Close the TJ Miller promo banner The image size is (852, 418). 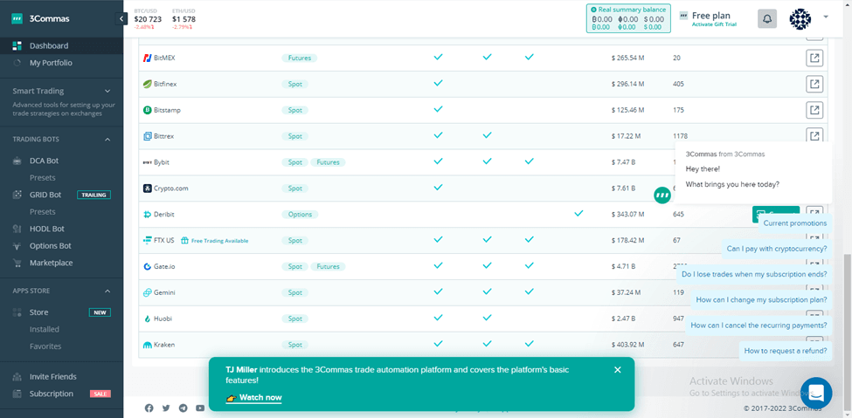pos(617,370)
